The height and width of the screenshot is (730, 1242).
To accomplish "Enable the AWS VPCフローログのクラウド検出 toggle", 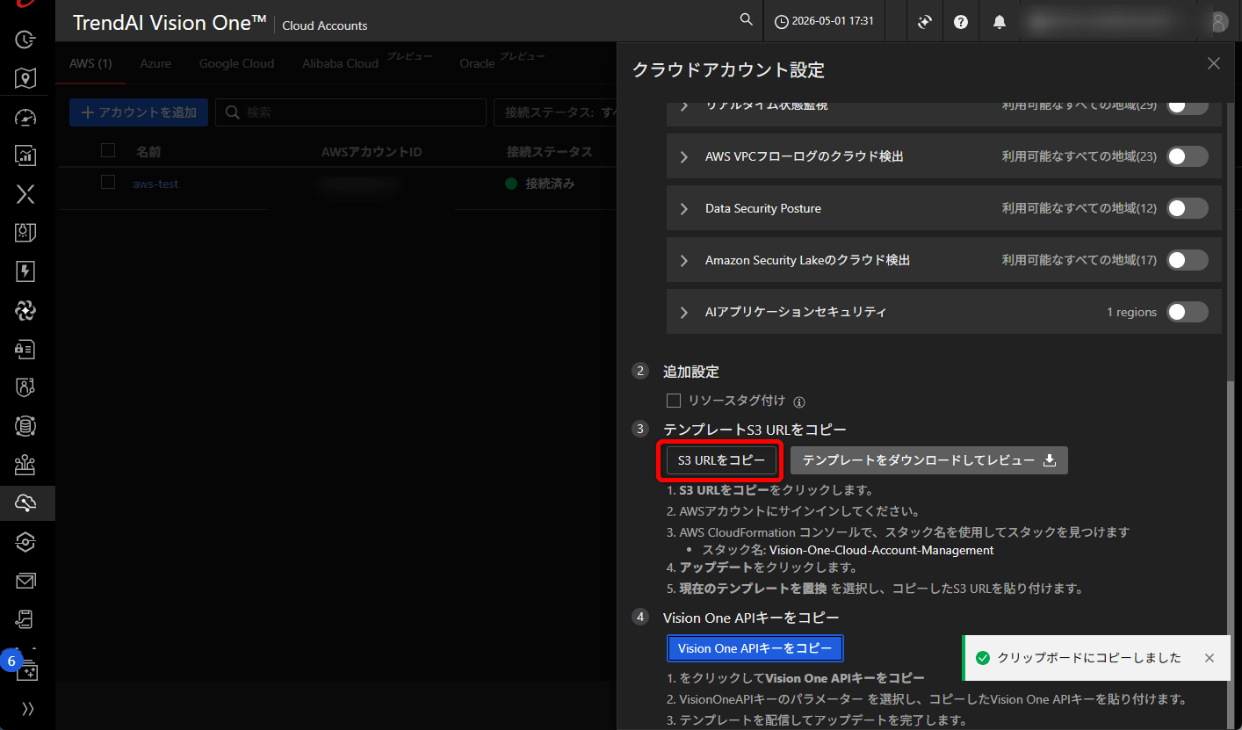I will click(x=1188, y=156).
